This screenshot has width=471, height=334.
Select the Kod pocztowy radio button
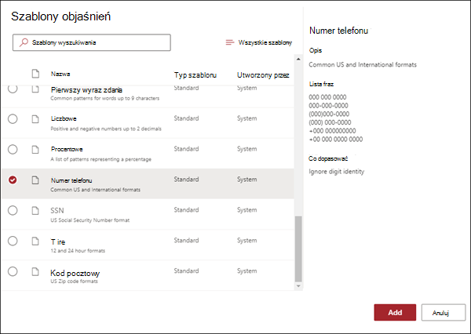point(13,271)
